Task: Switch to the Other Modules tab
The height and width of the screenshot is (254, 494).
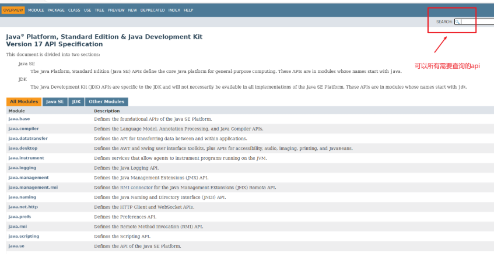Action: [x=107, y=102]
